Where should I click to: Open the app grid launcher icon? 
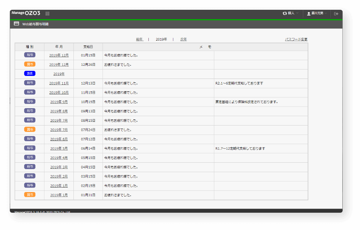tap(47, 14)
